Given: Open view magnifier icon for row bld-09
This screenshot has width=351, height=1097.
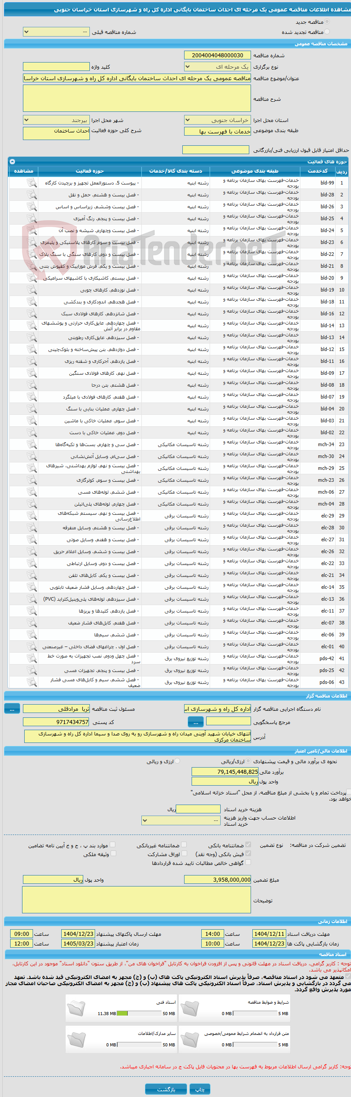Looking at the screenshot, I should click(32, 373).
